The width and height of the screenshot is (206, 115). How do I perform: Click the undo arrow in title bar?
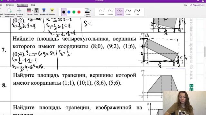8,1
